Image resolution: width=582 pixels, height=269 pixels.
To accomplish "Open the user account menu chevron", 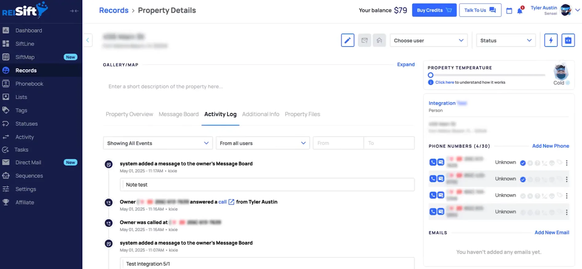I will click(577, 10).
